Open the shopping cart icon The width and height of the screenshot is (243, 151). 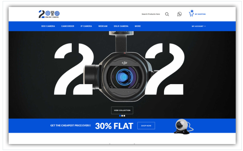191,14
